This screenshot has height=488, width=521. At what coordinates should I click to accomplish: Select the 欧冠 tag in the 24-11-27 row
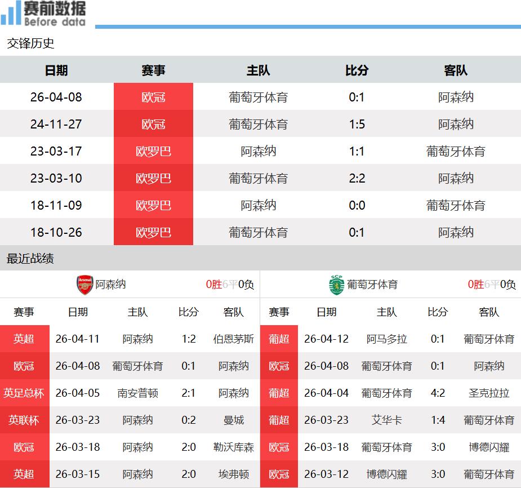point(153,124)
